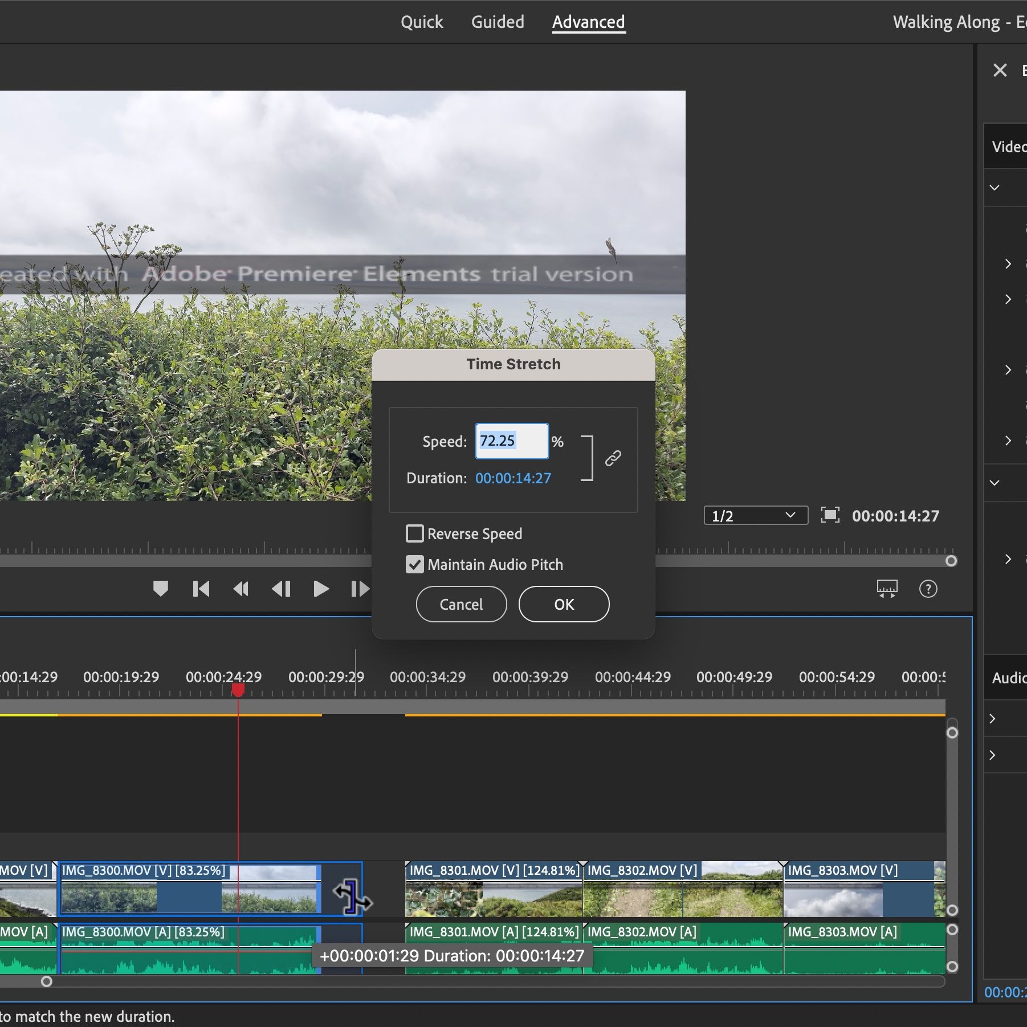Expand the first Audio panel row
Screen dimensions: 1027x1027
(x=992, y=719)
